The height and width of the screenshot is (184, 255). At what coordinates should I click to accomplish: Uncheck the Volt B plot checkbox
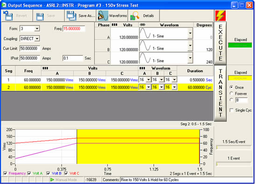[48, 173]
